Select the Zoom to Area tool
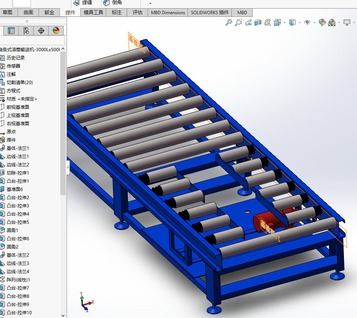 238,23
